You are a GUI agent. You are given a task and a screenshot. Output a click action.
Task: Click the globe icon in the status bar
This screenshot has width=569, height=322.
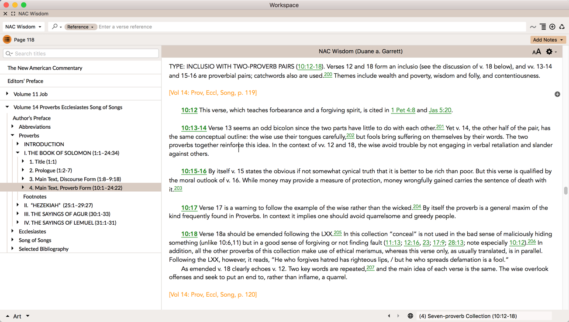410,316
